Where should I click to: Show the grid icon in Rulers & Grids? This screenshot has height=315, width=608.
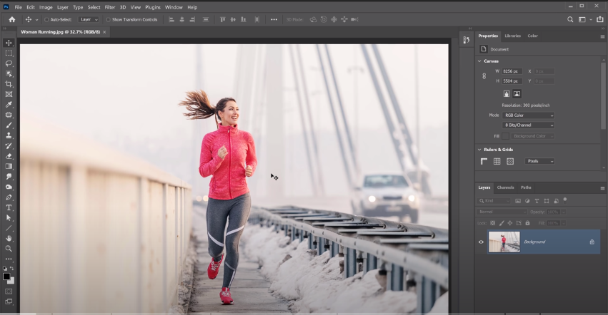click(497, 162)
